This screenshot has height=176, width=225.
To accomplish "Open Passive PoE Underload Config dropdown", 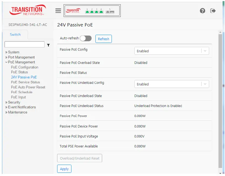I will (x=172, y=84).
